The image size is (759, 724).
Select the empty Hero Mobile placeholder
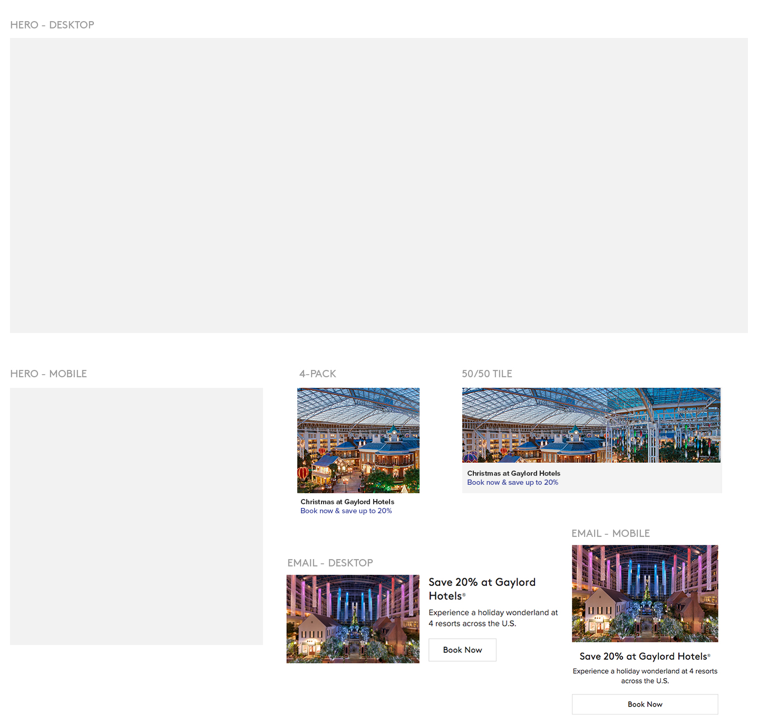(136, 516)
